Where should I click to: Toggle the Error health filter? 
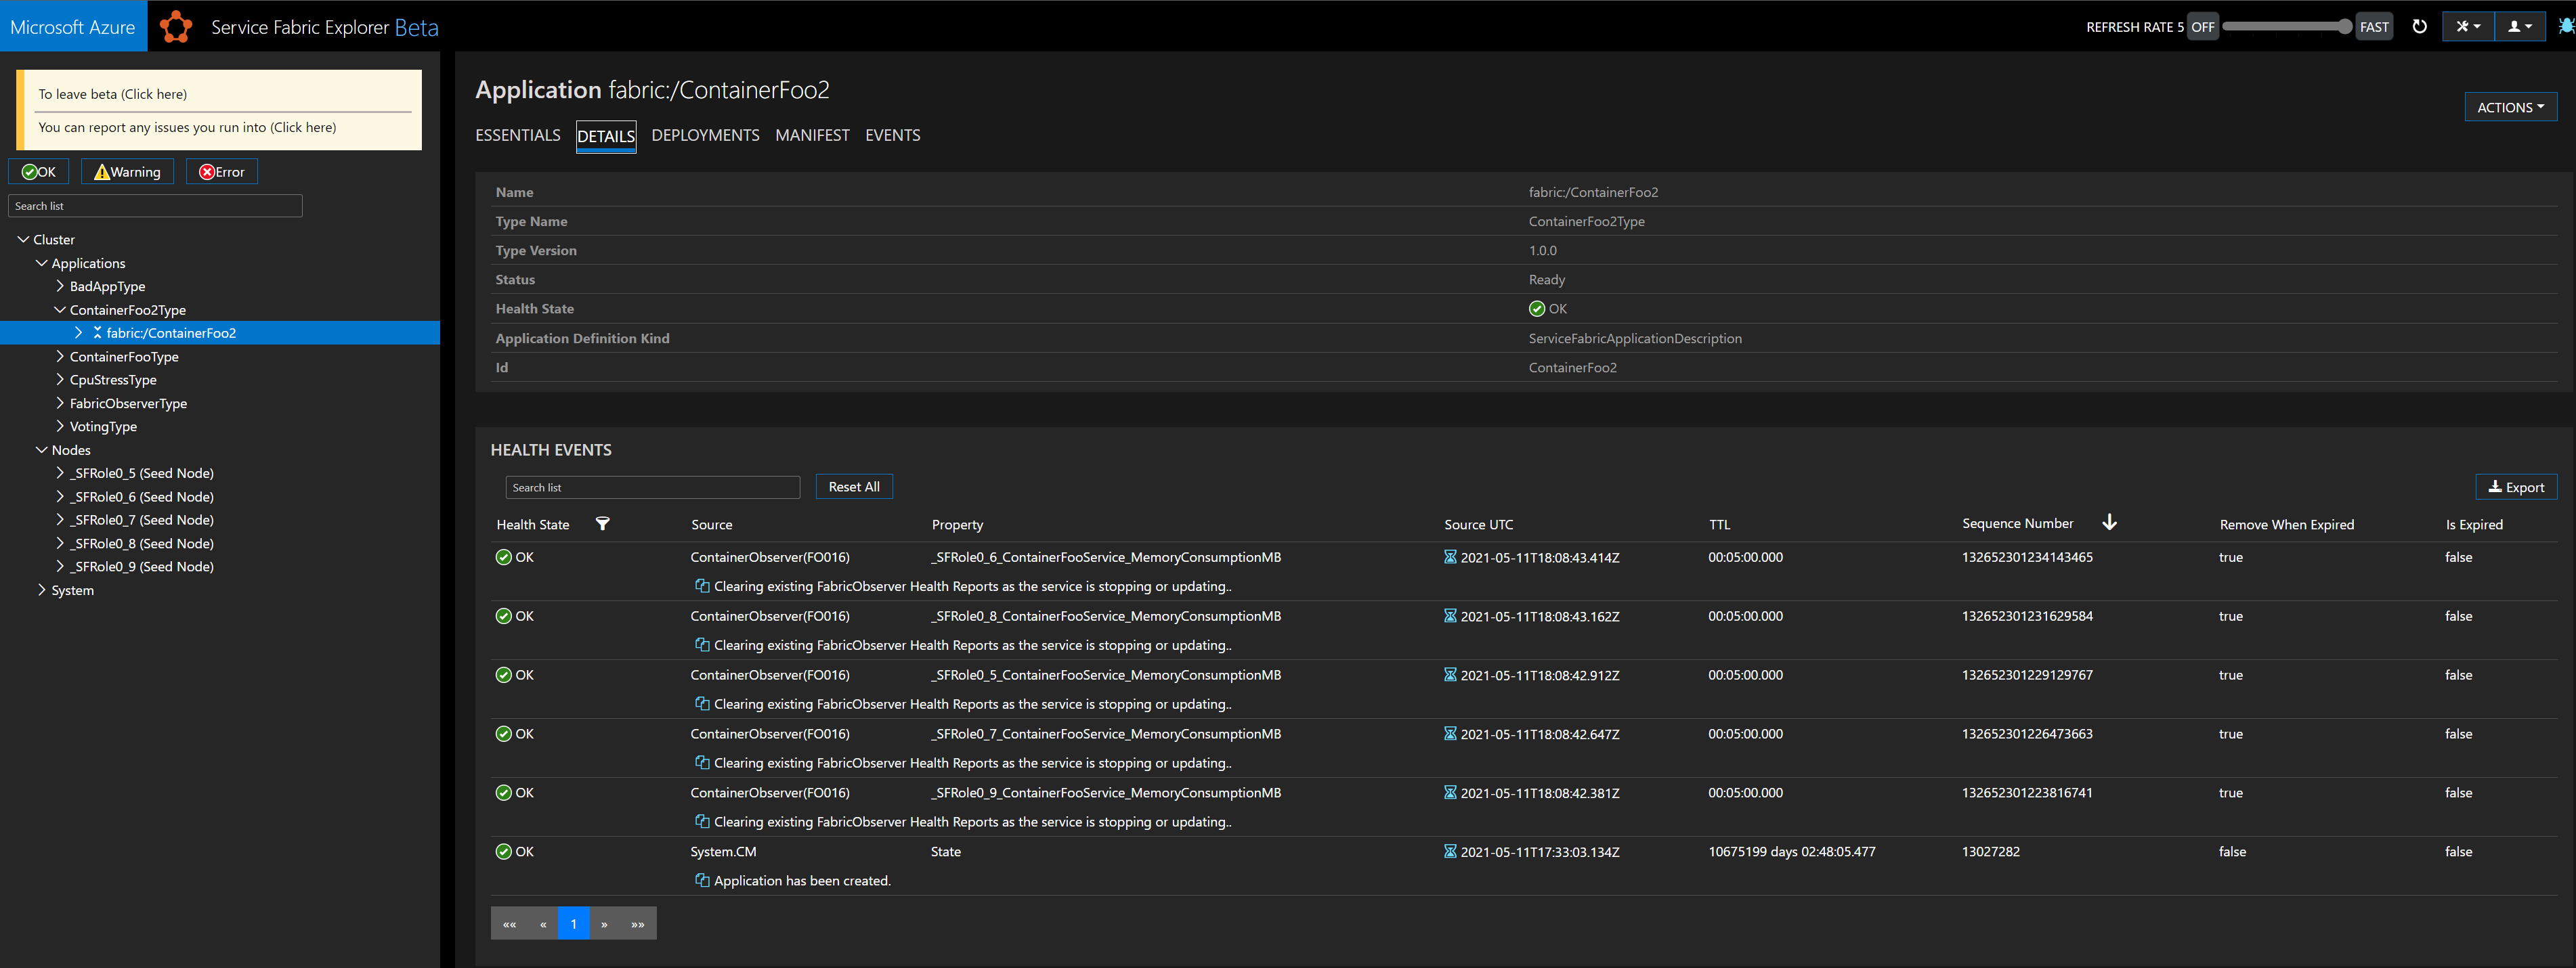pos(221,172)
